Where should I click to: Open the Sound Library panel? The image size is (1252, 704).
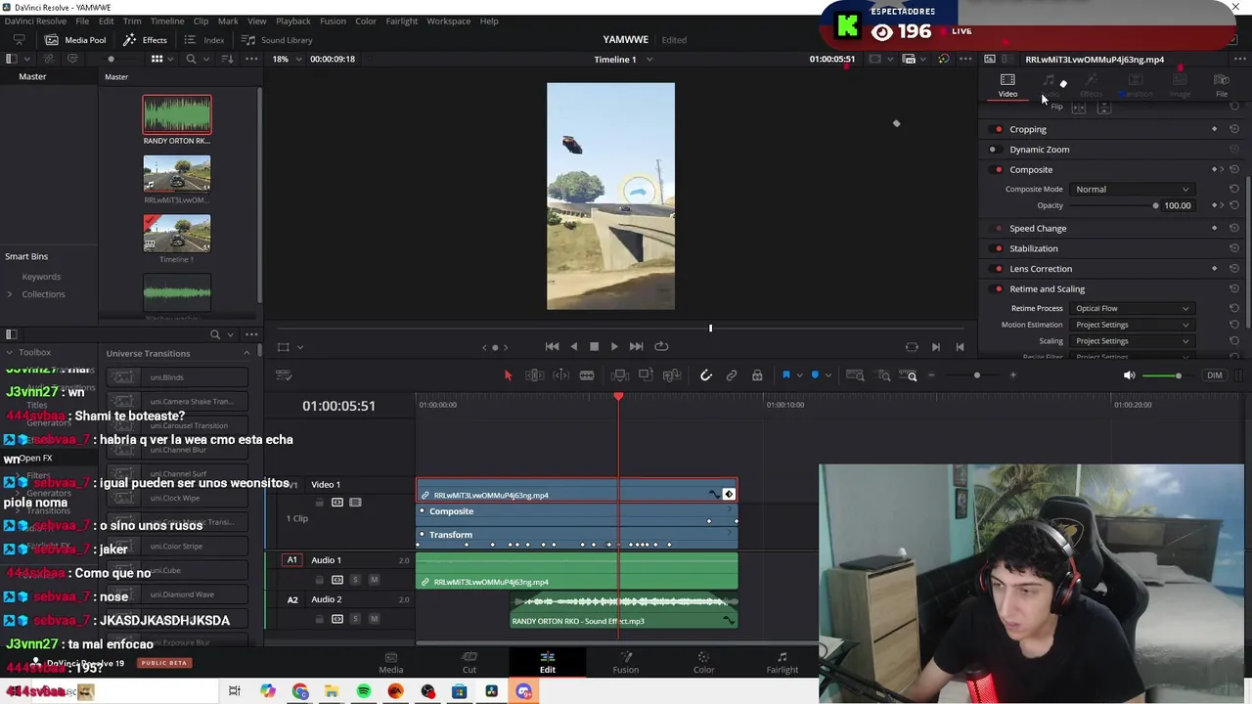pyautogui.click(x=277, y=40)
